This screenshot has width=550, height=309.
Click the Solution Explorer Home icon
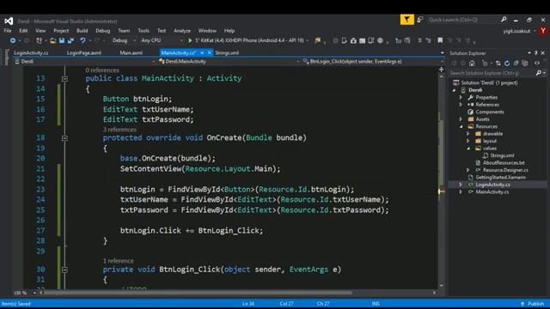pyautogui.click(x=472, y=63)
